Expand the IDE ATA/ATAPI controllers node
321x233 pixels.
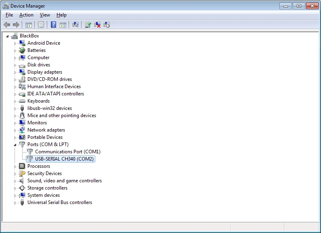(15, 94)
